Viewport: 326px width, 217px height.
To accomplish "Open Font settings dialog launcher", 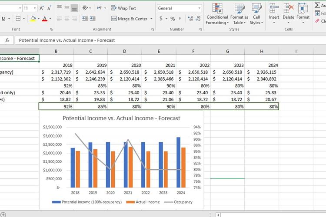I will 51,30.
